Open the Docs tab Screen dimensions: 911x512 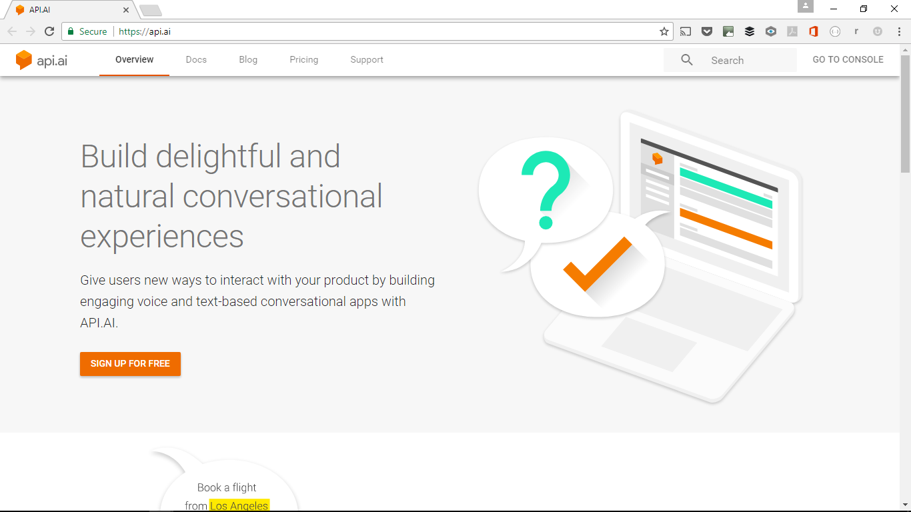pyautogui.click(x=196, y=59)
